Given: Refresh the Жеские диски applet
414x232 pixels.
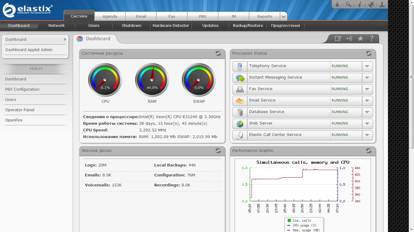Looking at the screenshot, I should click(x=218, y=151).
